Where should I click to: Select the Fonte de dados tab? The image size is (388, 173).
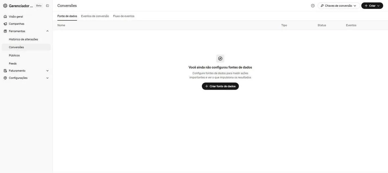coord(67,16)
